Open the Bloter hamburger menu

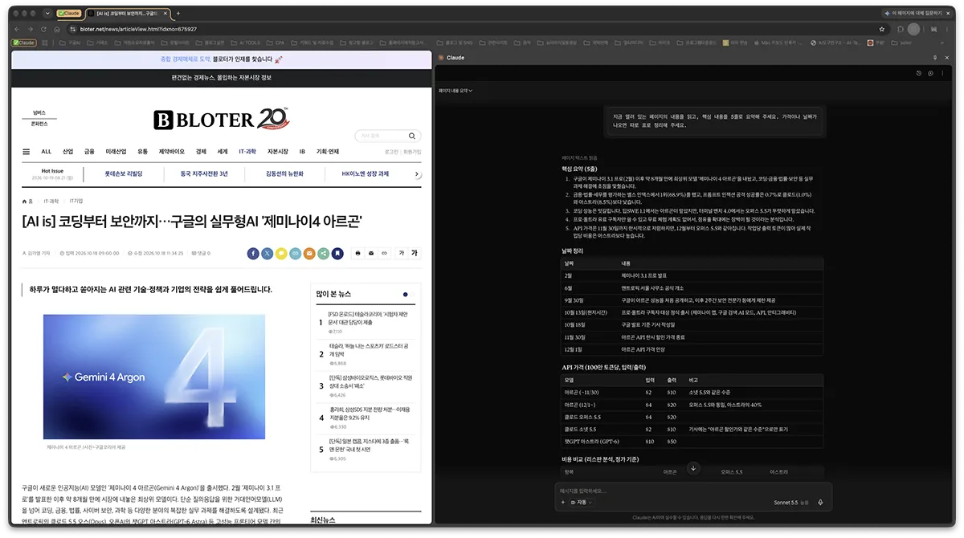[27, 151]
